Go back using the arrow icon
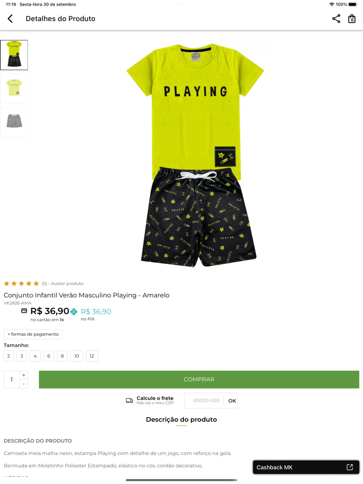 coord(10,19)
